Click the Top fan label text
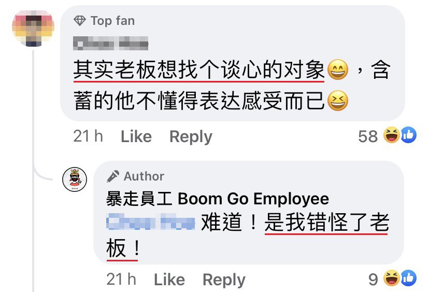429x292 pixels. click(113, 21)
